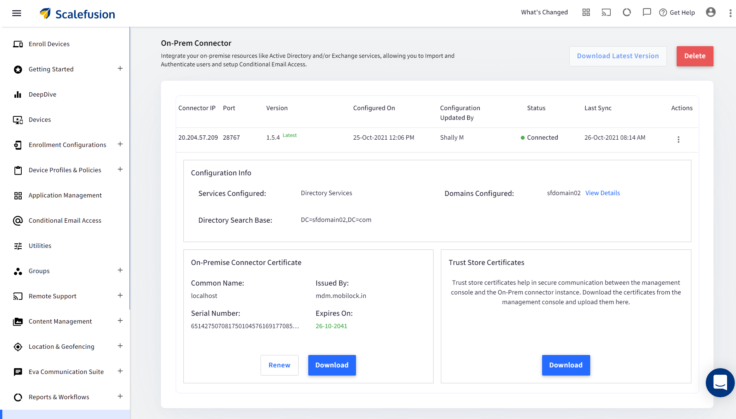Expand the Reports & Workflows submenu

(x=120, y=396)
